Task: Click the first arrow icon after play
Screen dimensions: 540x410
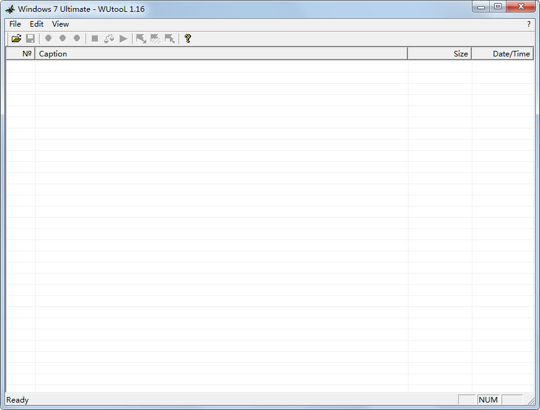Action: tap(141, 38)
